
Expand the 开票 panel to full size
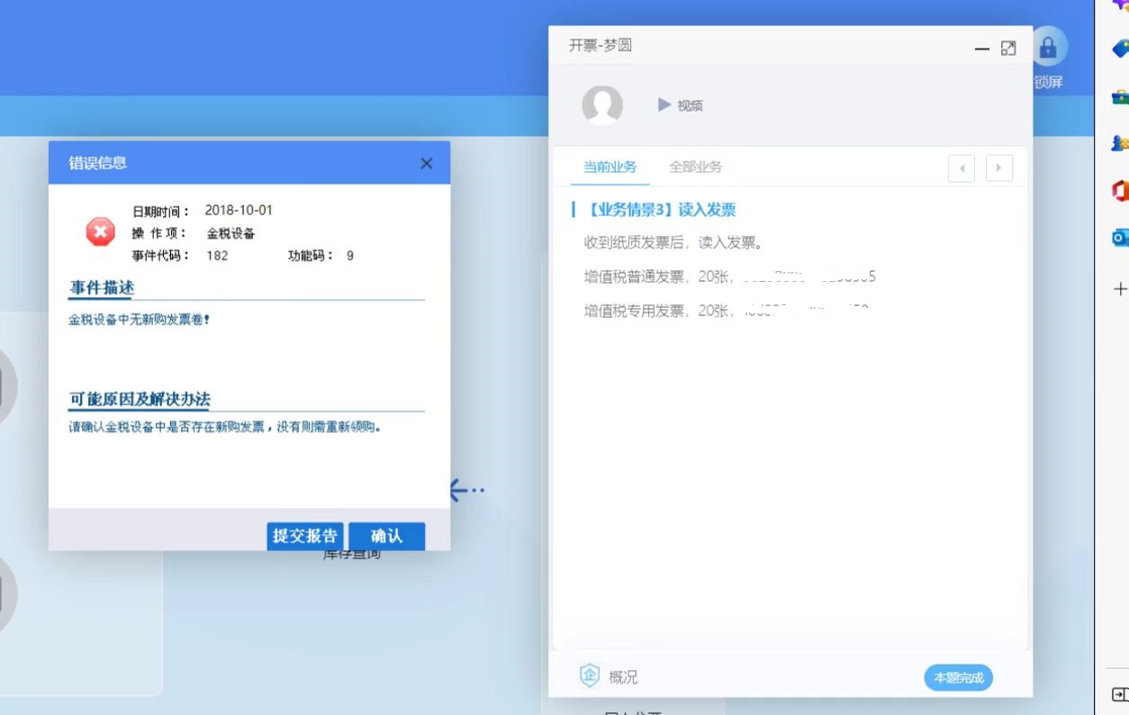tap(1008, 48)
